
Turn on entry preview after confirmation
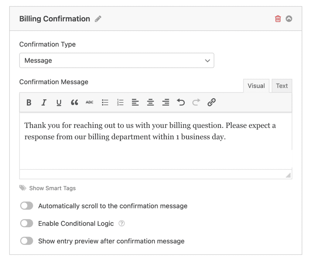click(26, 241)
